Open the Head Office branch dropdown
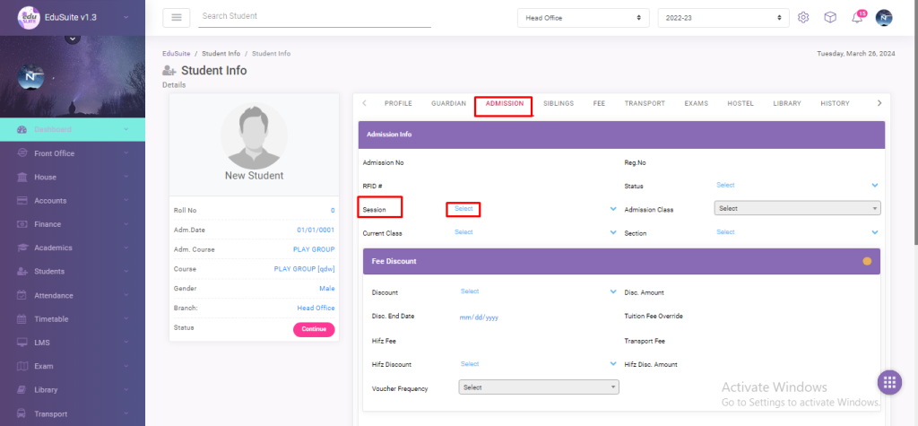Screen dimensions: 918x426 coord(584,18)
